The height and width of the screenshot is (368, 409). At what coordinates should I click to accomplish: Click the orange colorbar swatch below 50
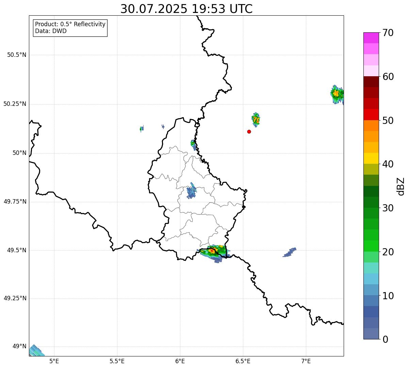pyautogui.click(x=371, y=126)
